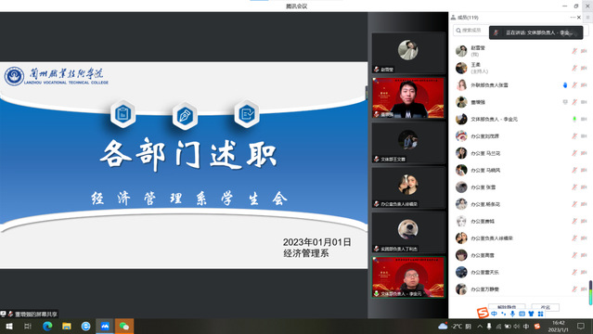Click the member list vertical scrollbar
The image size is (593, 334).
tap(590, 292)
